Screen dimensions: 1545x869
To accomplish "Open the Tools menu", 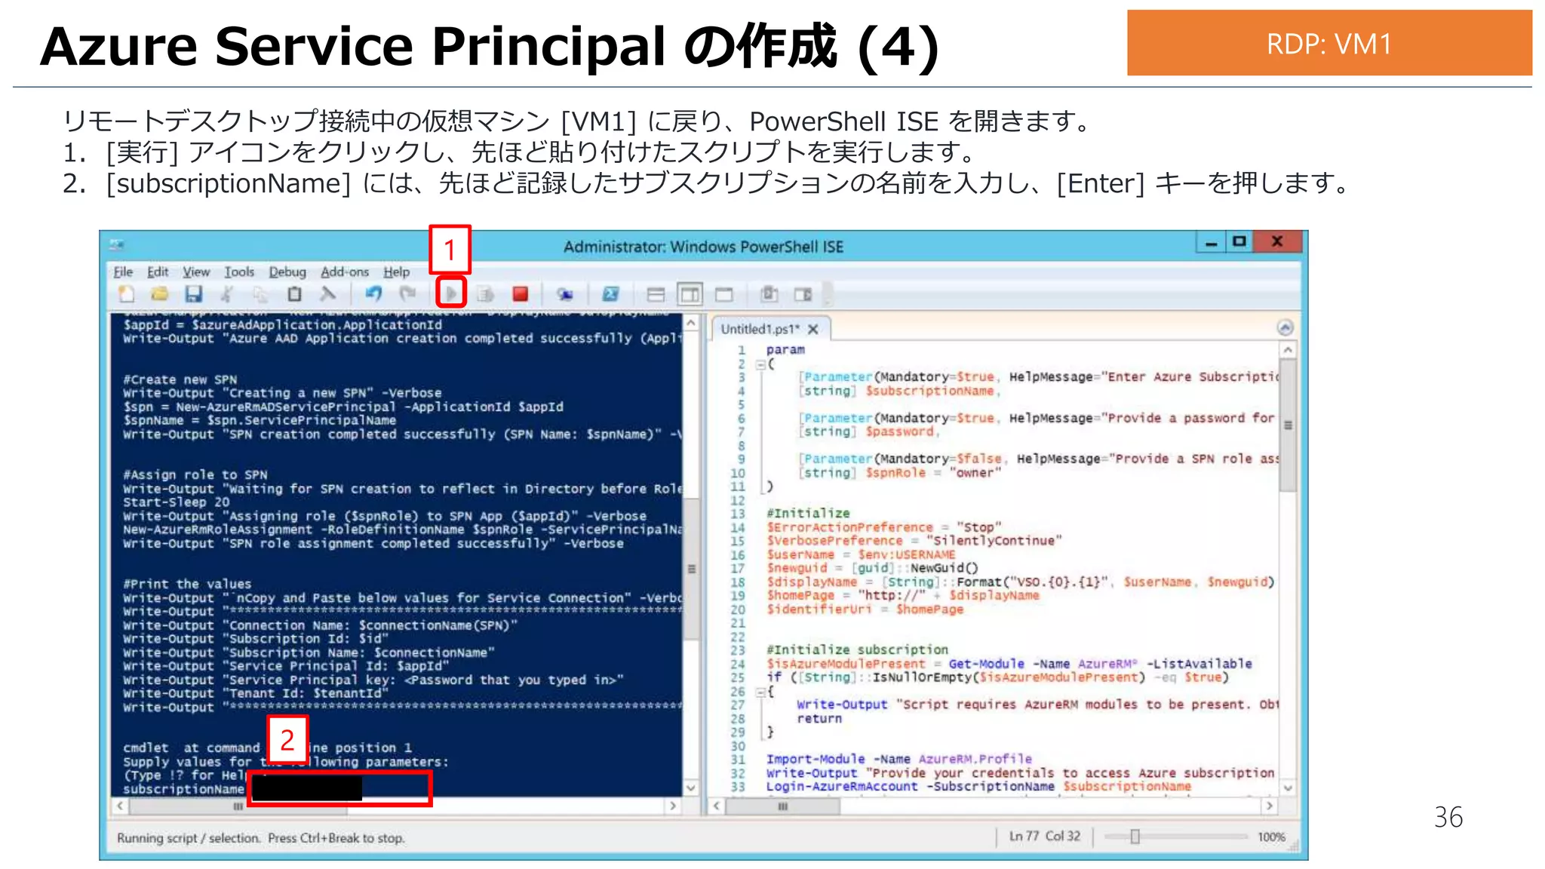I will (x=239, y=272).
